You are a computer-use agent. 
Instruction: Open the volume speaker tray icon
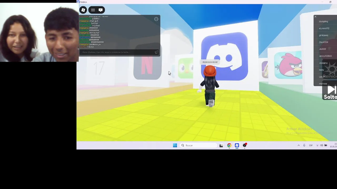click(321, 145)
